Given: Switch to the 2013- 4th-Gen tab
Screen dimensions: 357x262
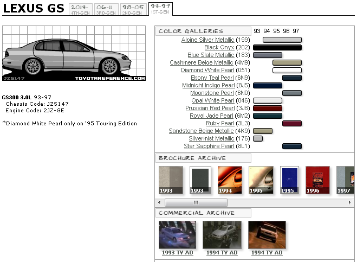Looking at the screenshot, I should coord(81,9).
